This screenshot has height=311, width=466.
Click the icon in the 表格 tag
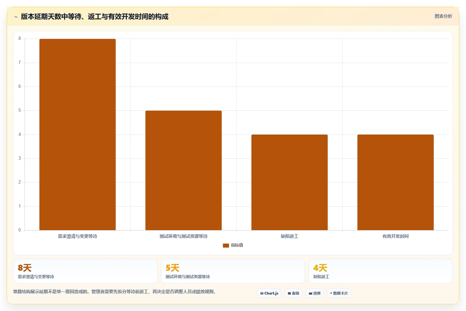coord(289,293)
